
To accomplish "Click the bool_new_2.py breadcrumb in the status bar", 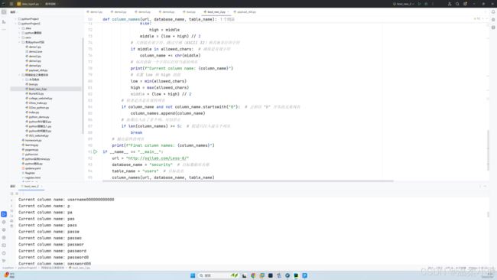I will click(x=80, y=268).
